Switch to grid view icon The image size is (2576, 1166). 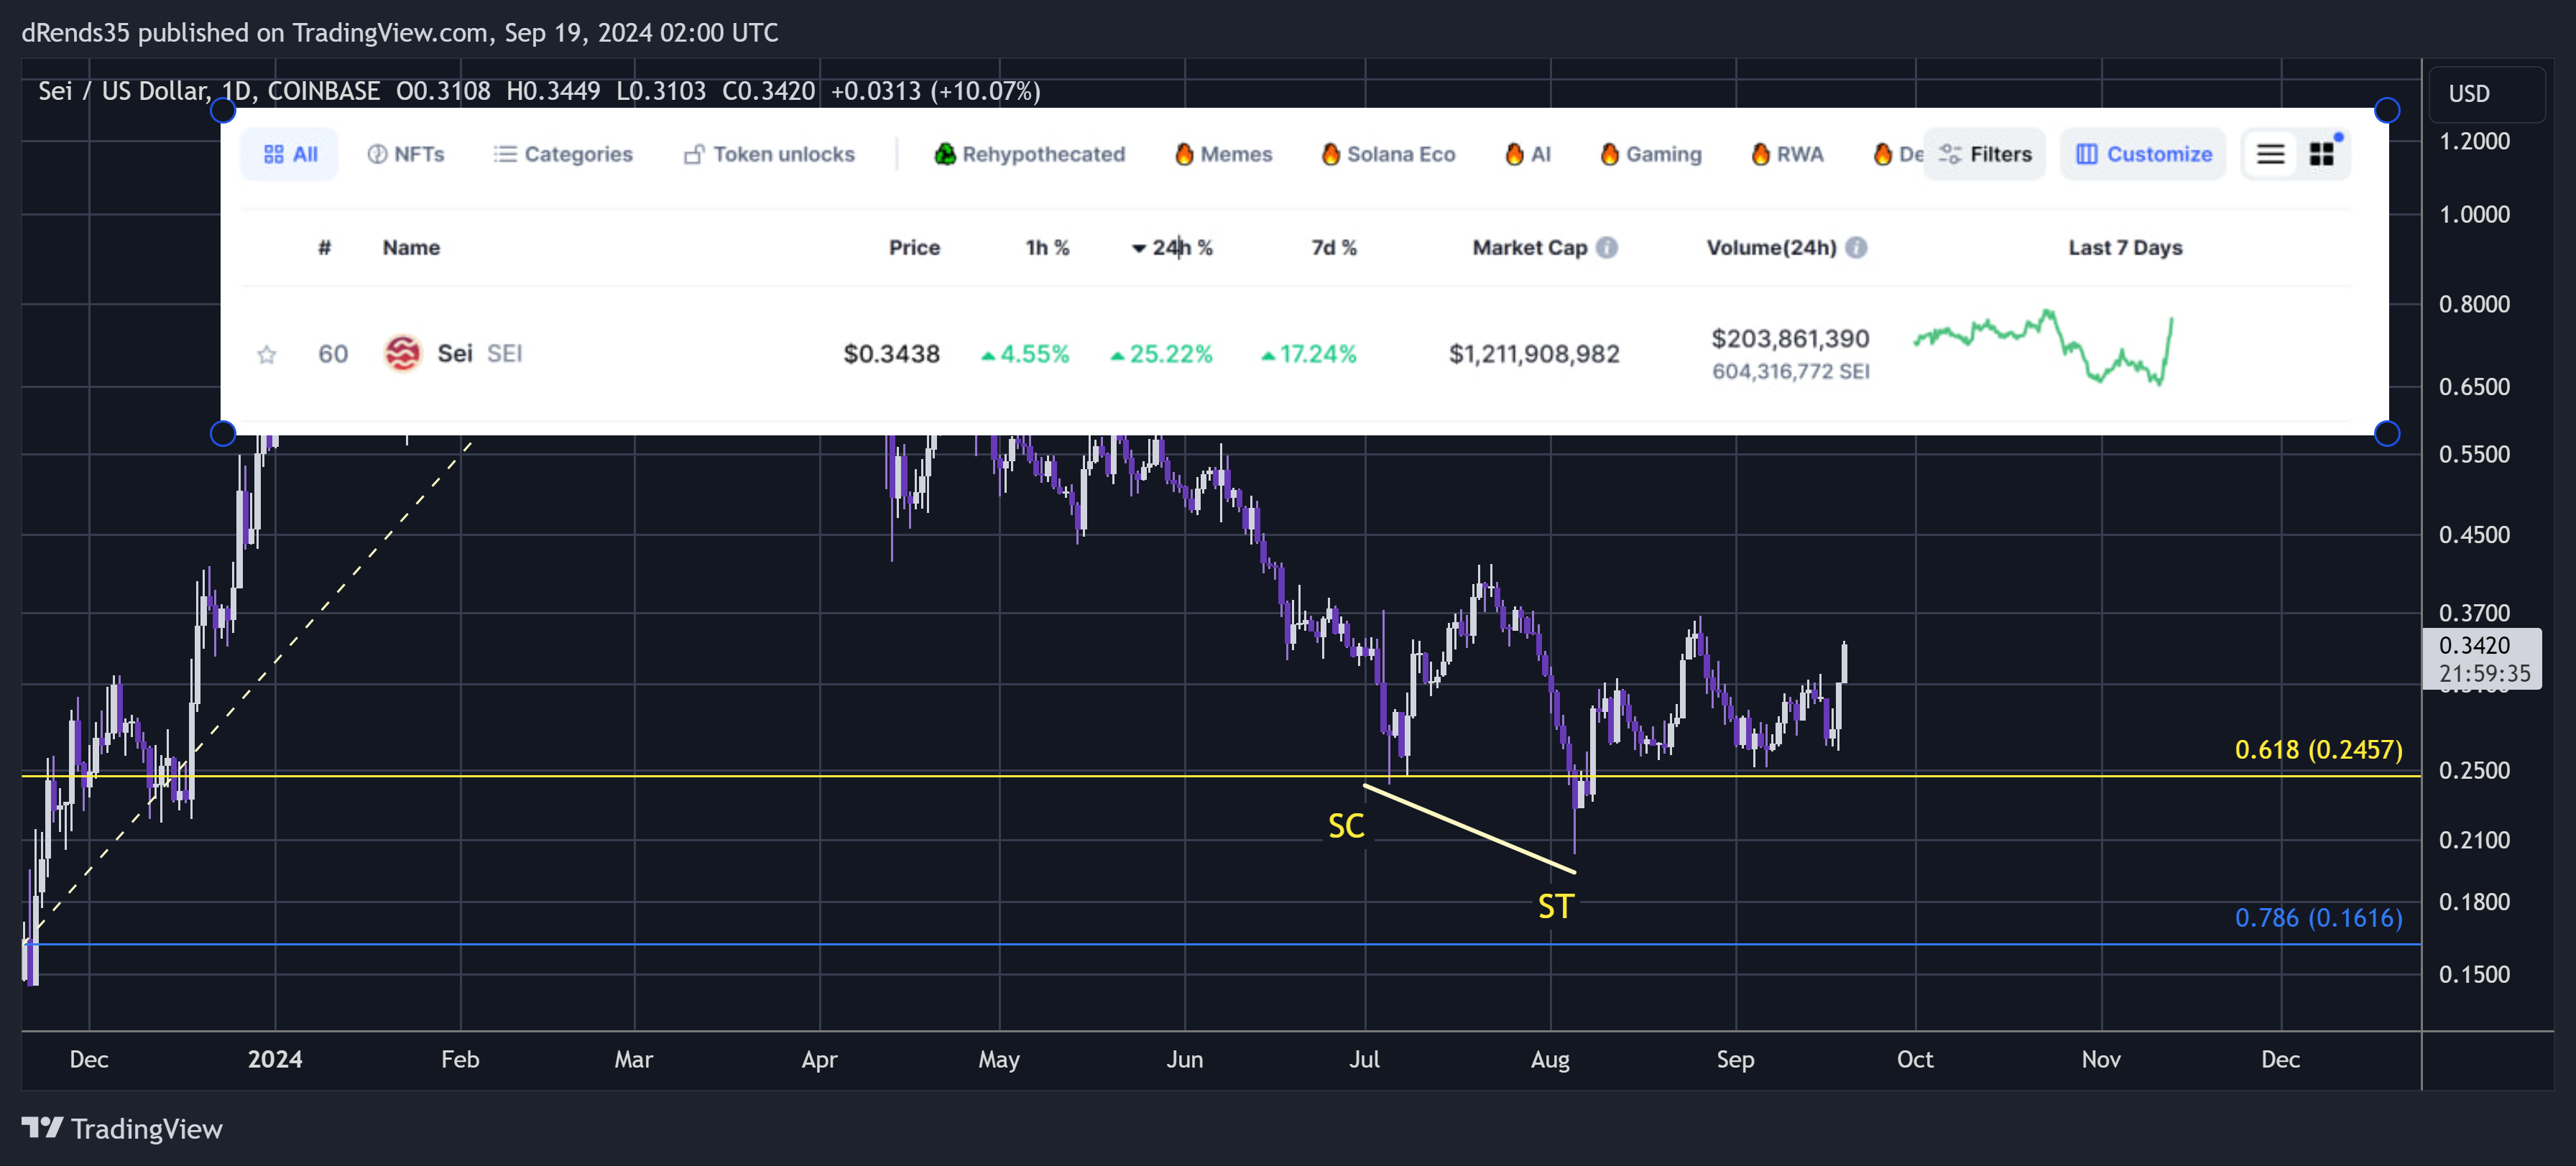tap(2321, 154)
